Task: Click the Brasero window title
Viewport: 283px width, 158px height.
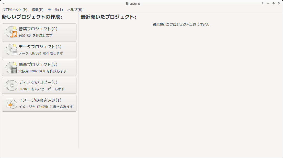Action: (133, 3)
